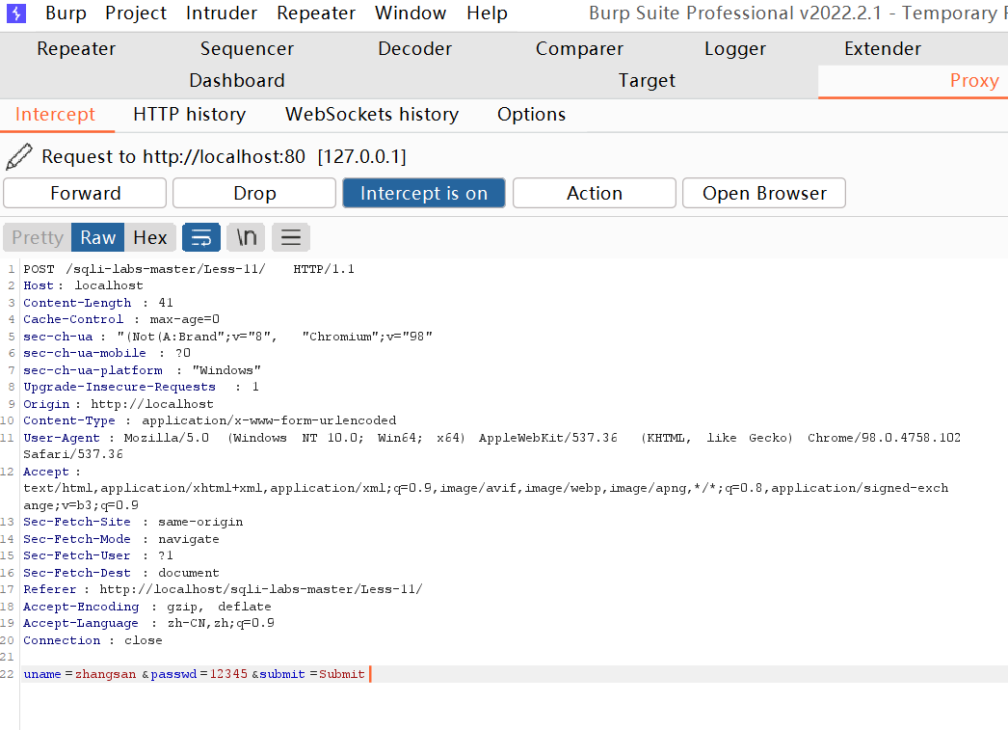The image size is (1008, 730).
Task: Switch to Hex view
Action: (x=149, y=237)
